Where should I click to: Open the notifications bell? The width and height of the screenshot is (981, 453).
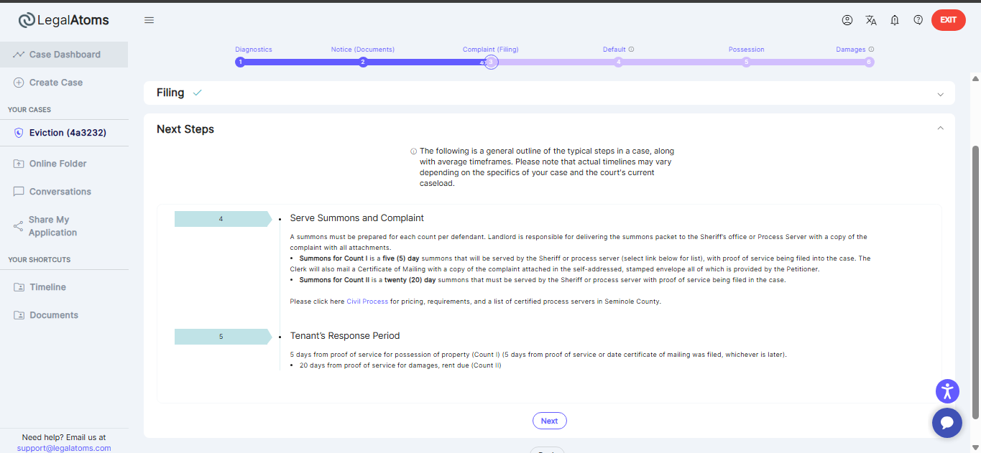pos(895,20)
